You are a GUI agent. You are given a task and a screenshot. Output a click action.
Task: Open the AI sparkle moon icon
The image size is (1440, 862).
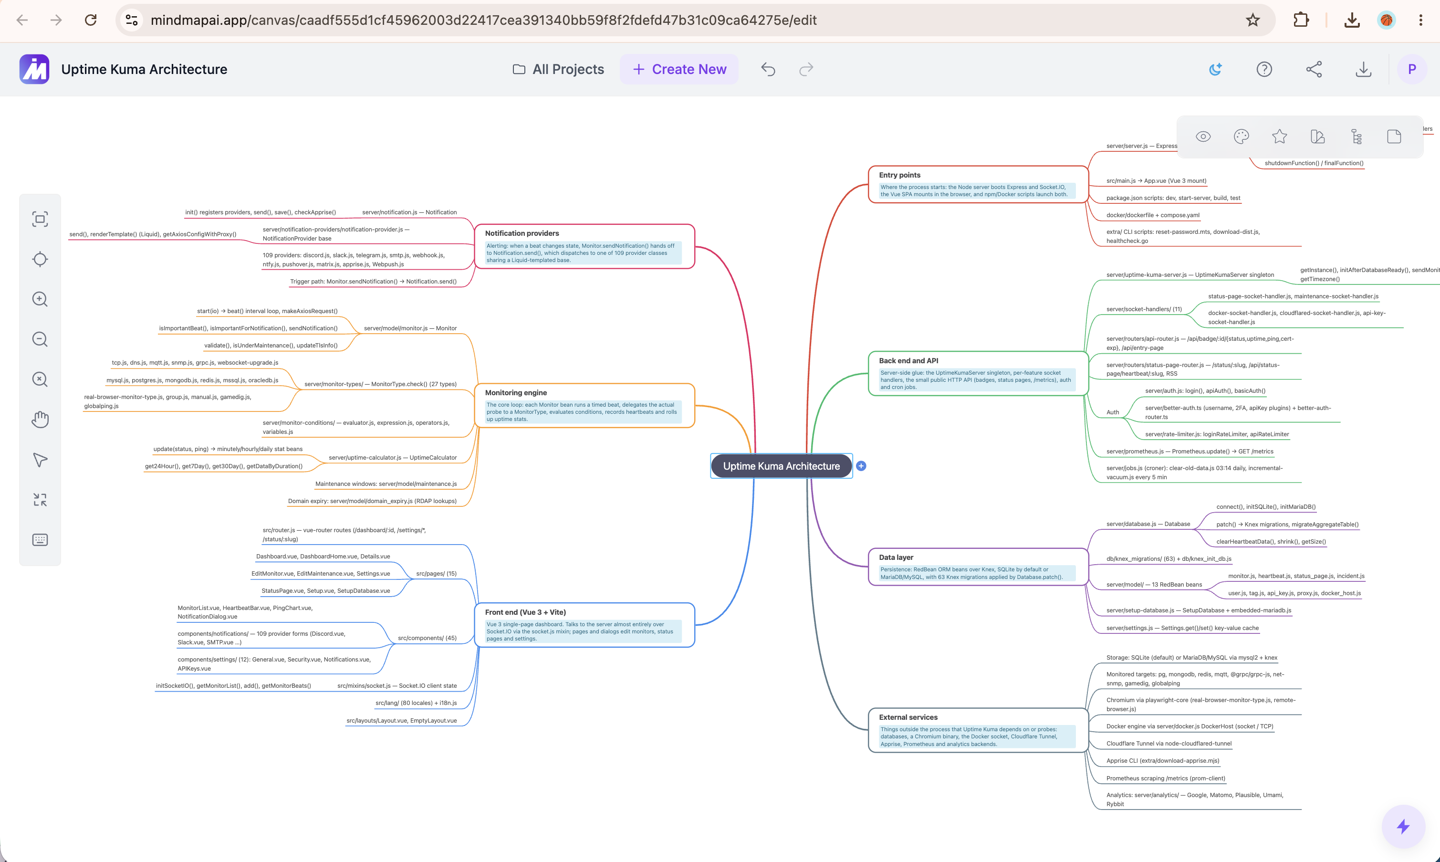1215,69
